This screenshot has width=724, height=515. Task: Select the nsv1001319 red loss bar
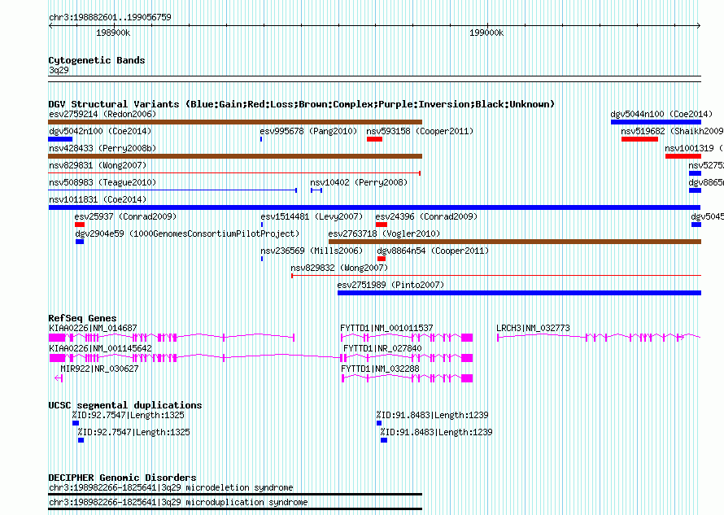coord(683,156)
